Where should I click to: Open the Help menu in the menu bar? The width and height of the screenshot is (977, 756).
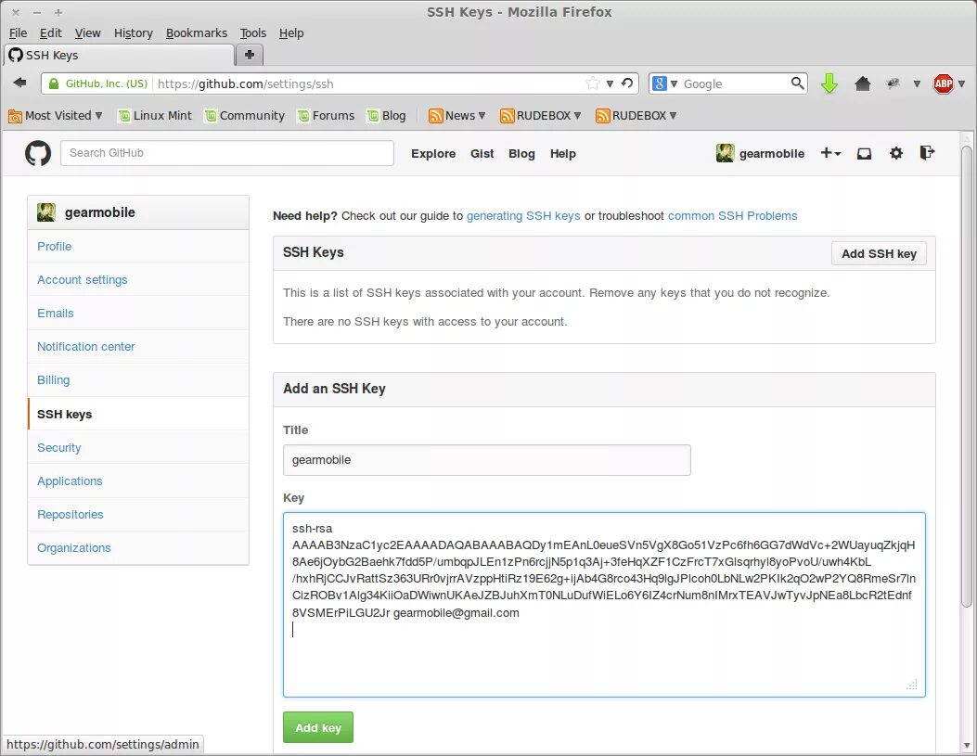291,33
